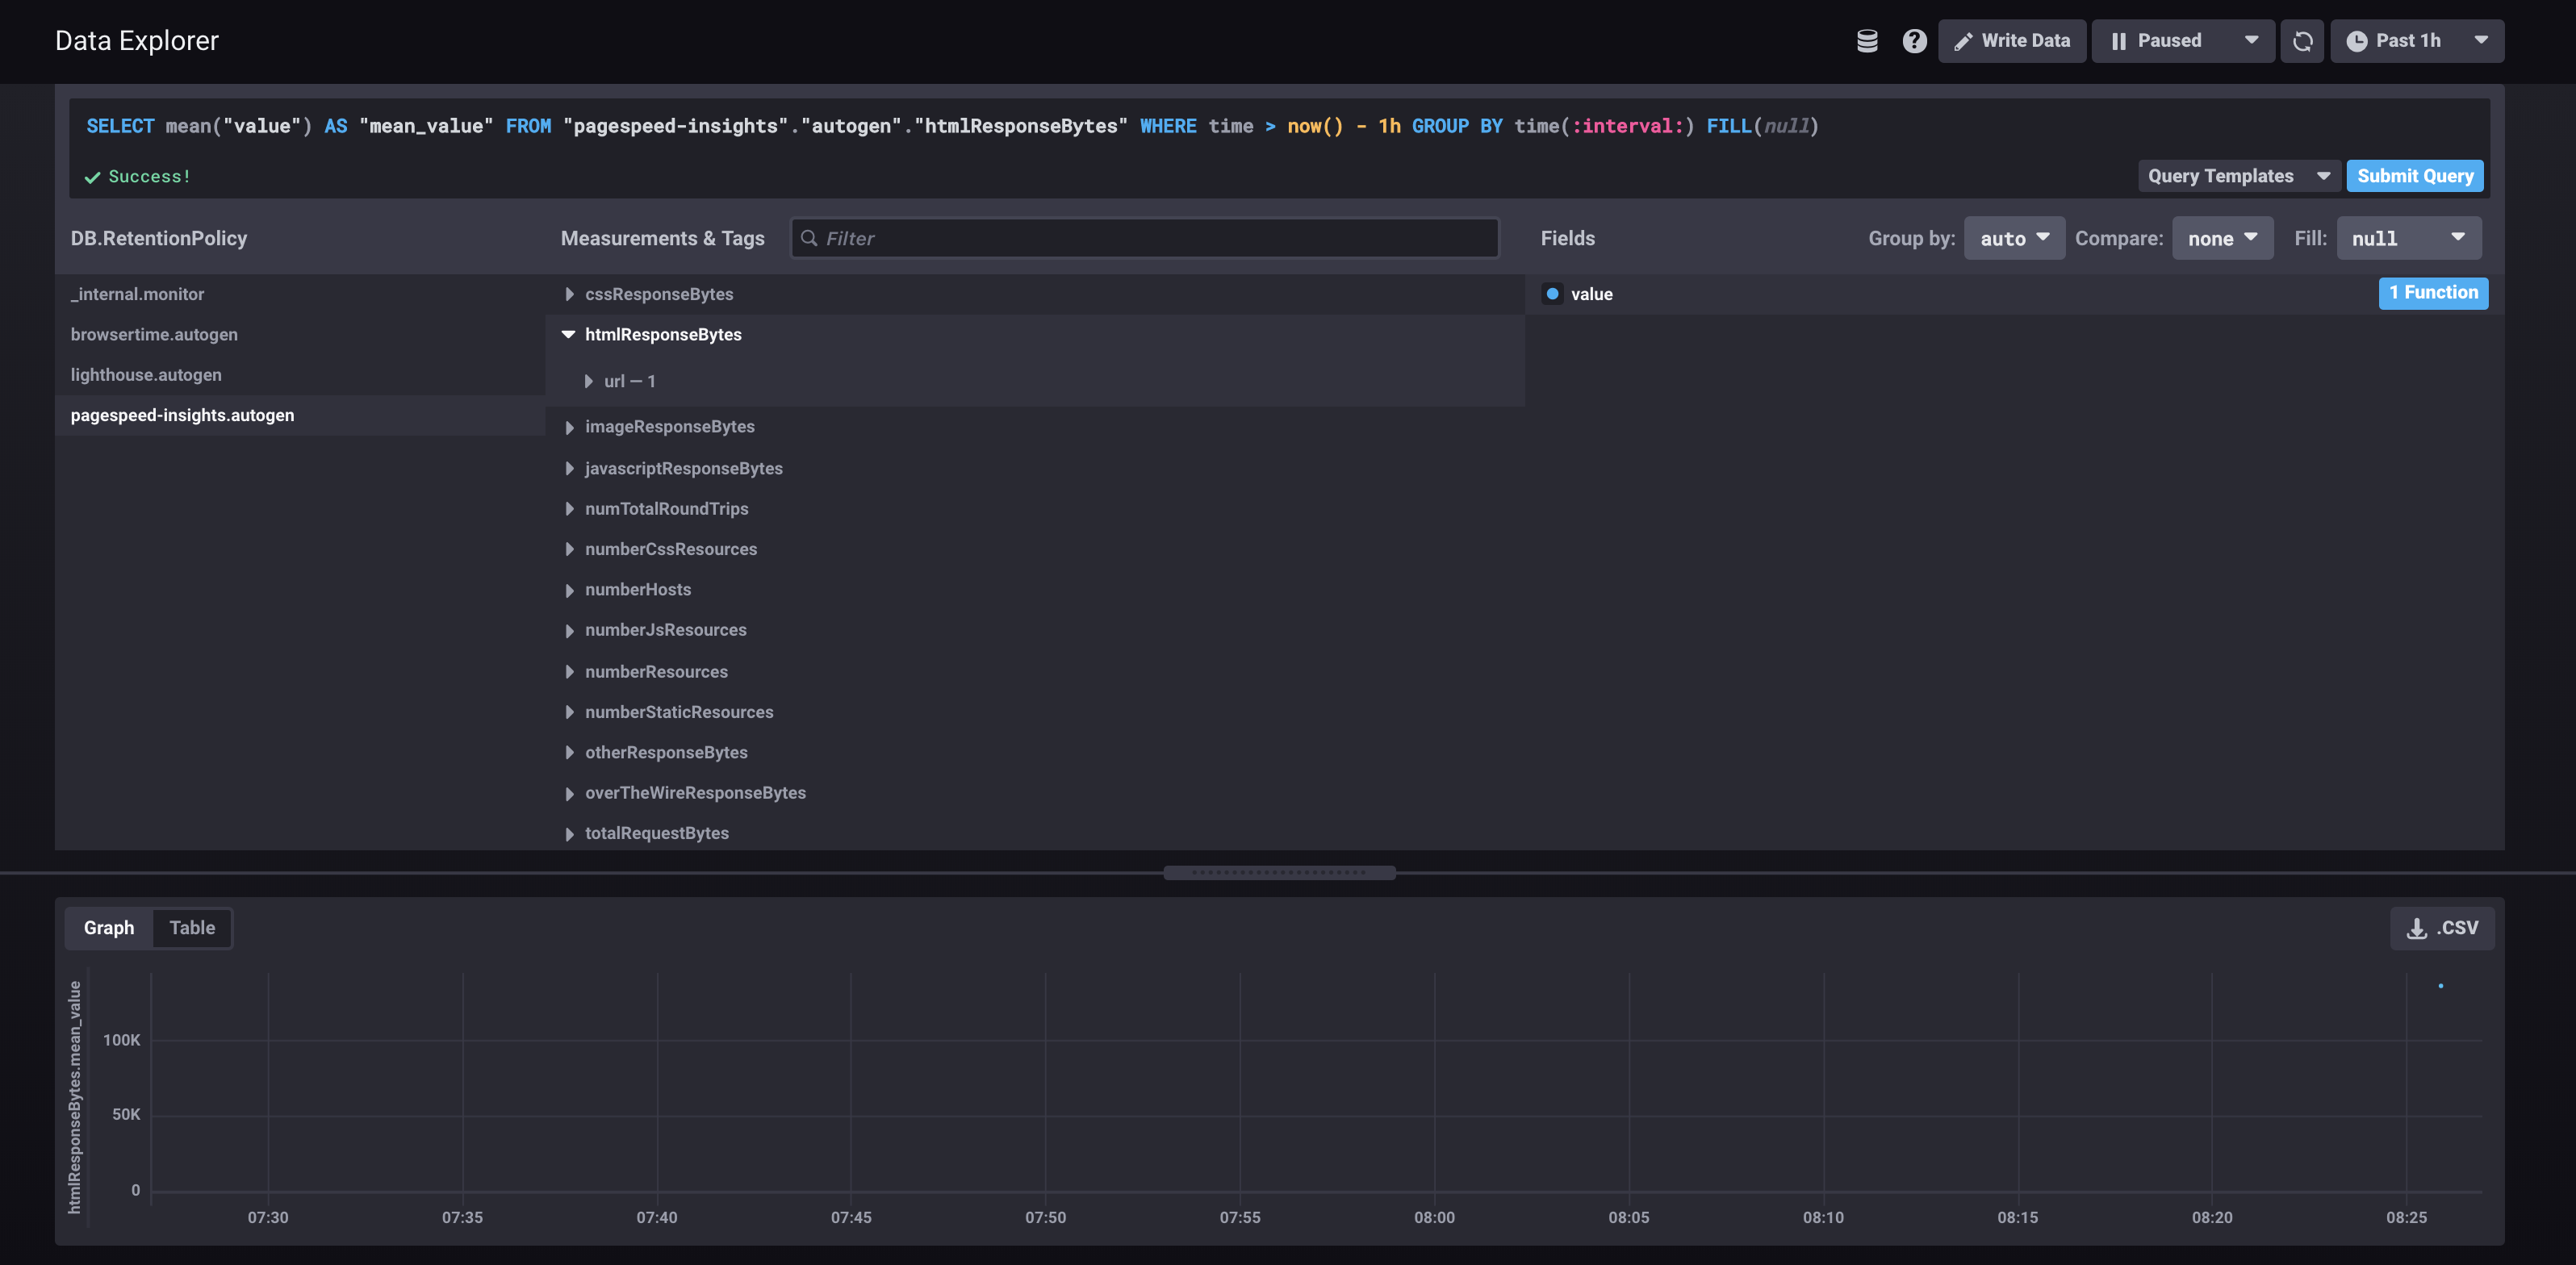Click the Submit Query button

click(2415, 176)
